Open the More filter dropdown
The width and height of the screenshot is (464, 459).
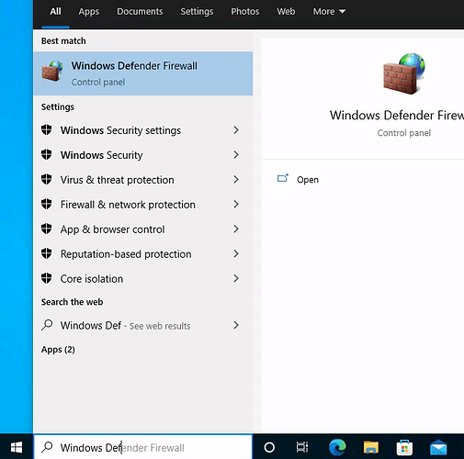click(329, 12)
